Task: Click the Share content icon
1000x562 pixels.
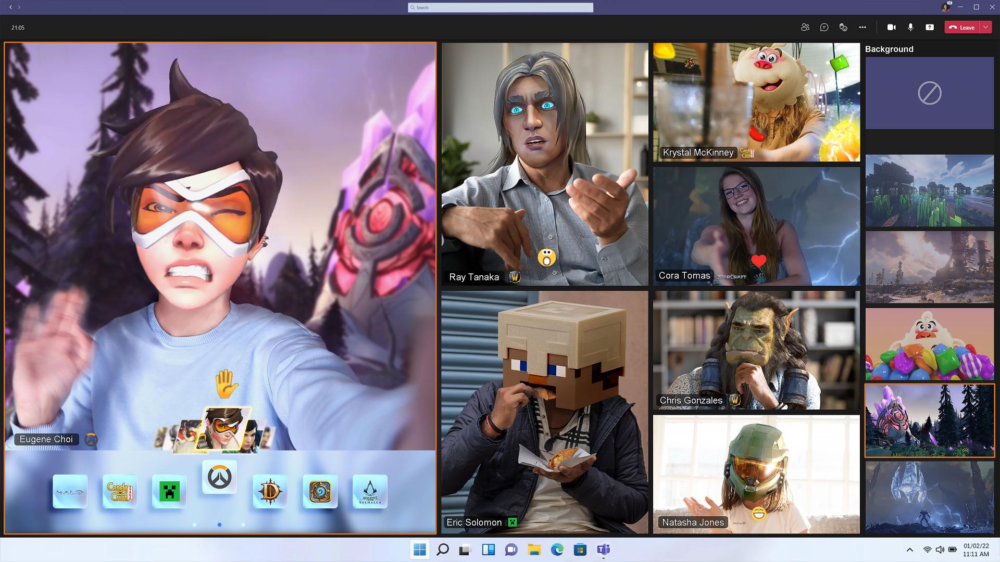Action: click(930, 28)
